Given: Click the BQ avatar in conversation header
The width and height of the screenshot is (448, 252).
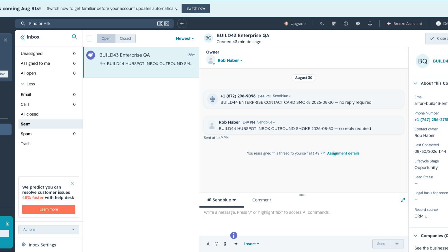Looking at the screenshot, I should pyautogui.click(x=208, y=38).
